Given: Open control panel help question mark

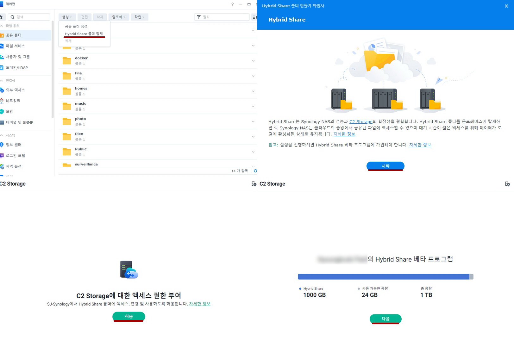Looking at the screenshot, I should 233,4.
